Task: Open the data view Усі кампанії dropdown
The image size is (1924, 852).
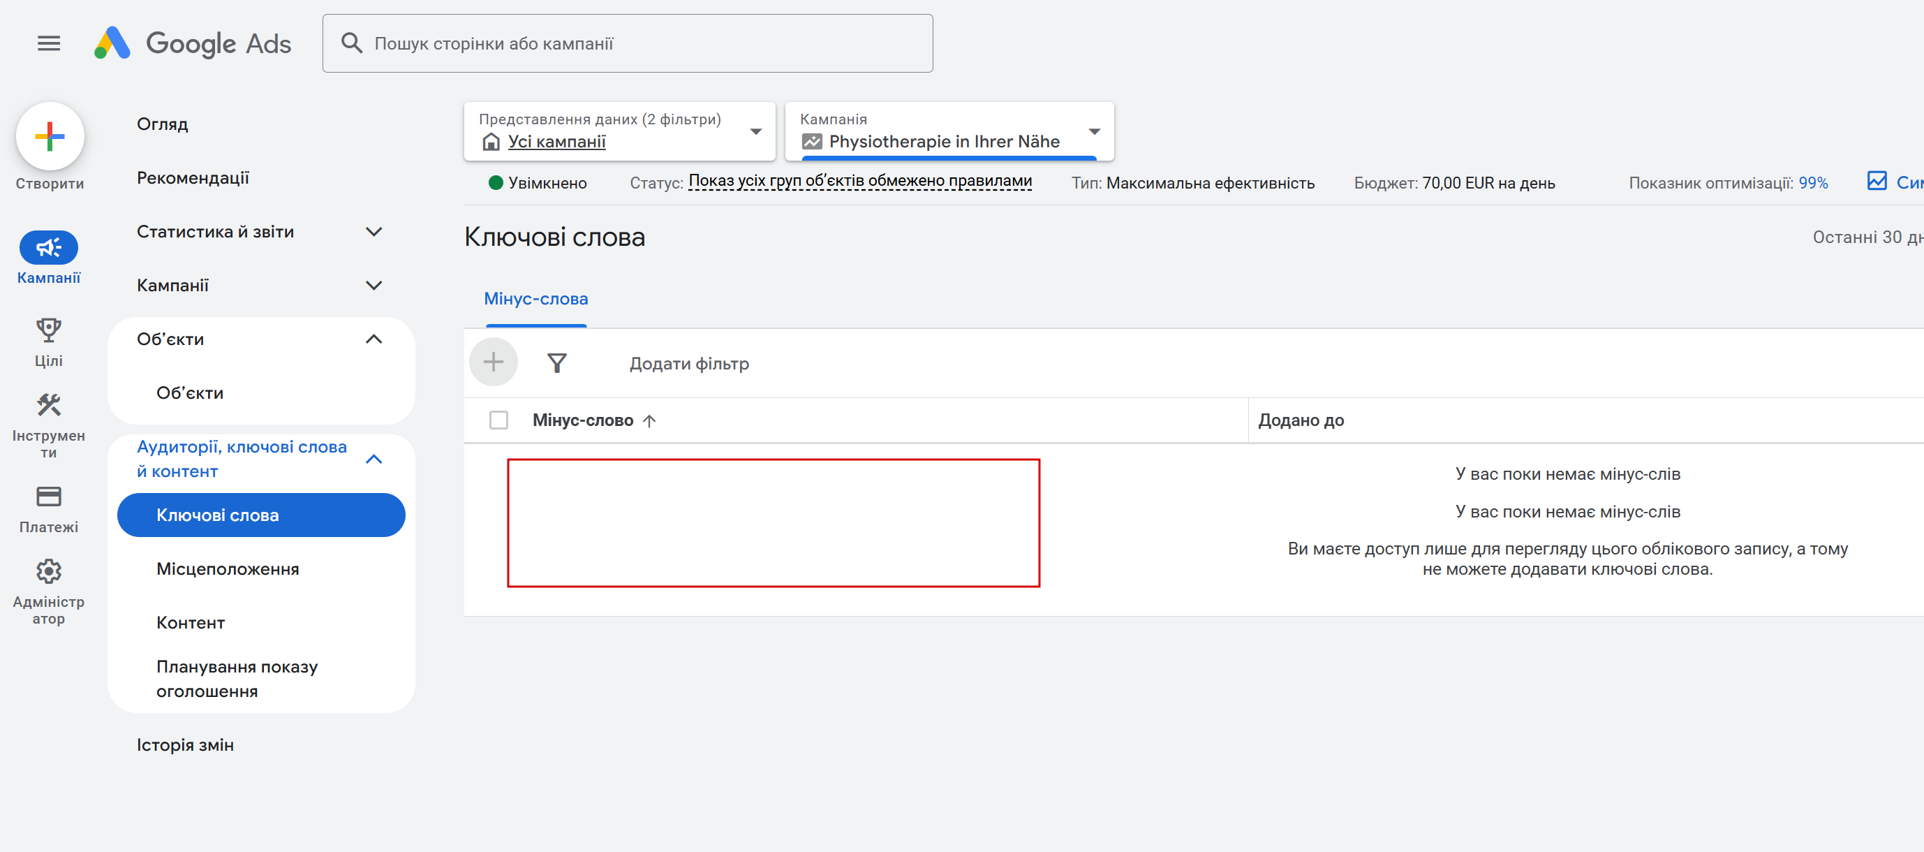Action: pos(755,131)
